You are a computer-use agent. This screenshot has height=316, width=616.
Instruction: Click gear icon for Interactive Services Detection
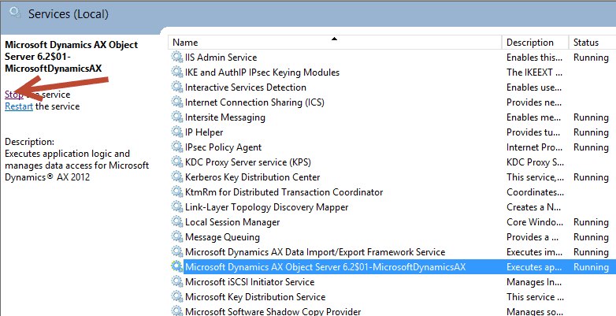(x=176, y=87)
